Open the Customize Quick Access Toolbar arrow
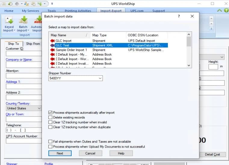This screenshot has height=165, width=229. click(x=52, y=4)
